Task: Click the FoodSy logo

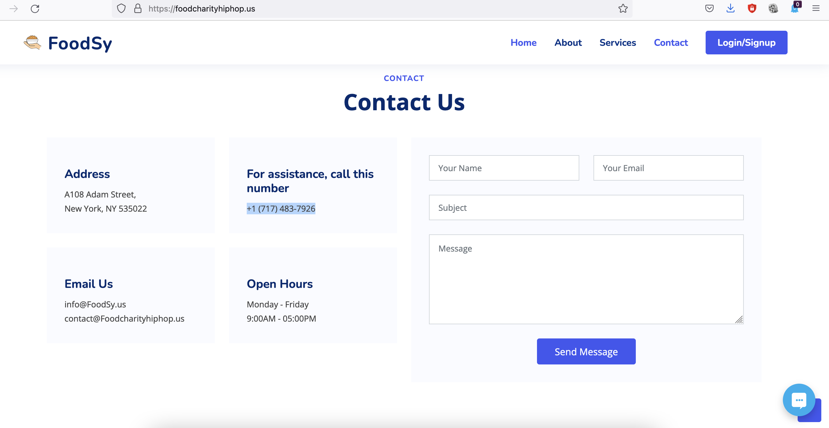Action: click(68, 43)
